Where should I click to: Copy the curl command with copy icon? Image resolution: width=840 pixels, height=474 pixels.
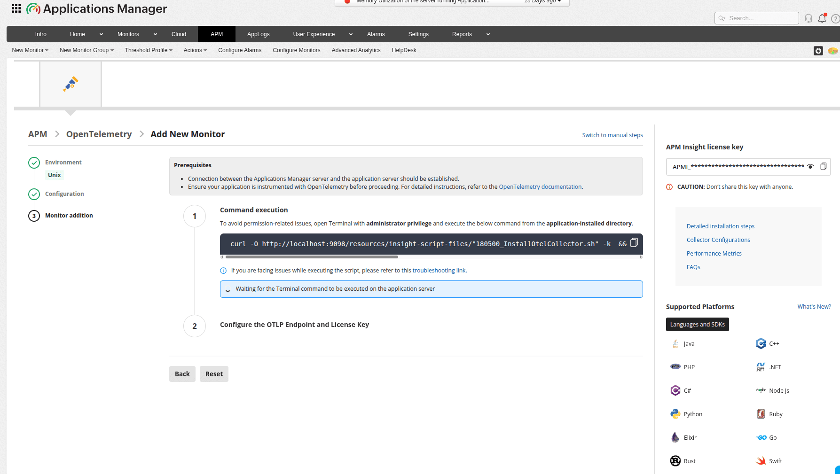634,242
